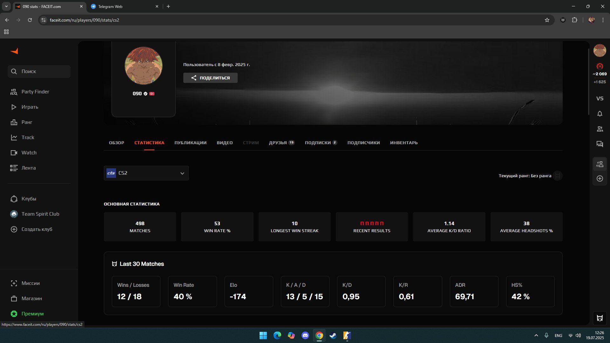Open notifications bell icon
Screen dimensions: 610x343
[600, 114]
